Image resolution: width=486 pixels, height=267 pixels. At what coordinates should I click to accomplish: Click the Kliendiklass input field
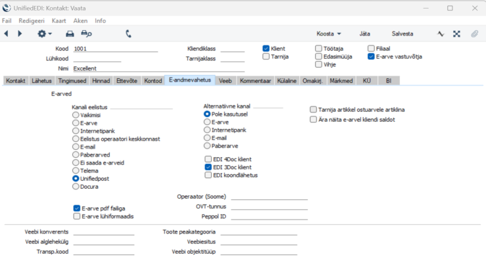click(x=232, y=49)
